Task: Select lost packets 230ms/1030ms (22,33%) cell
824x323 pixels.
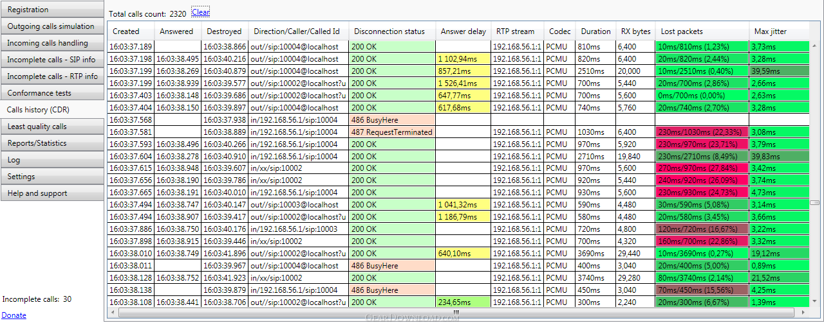Action: pyautogui.click(x=702, y=132)
